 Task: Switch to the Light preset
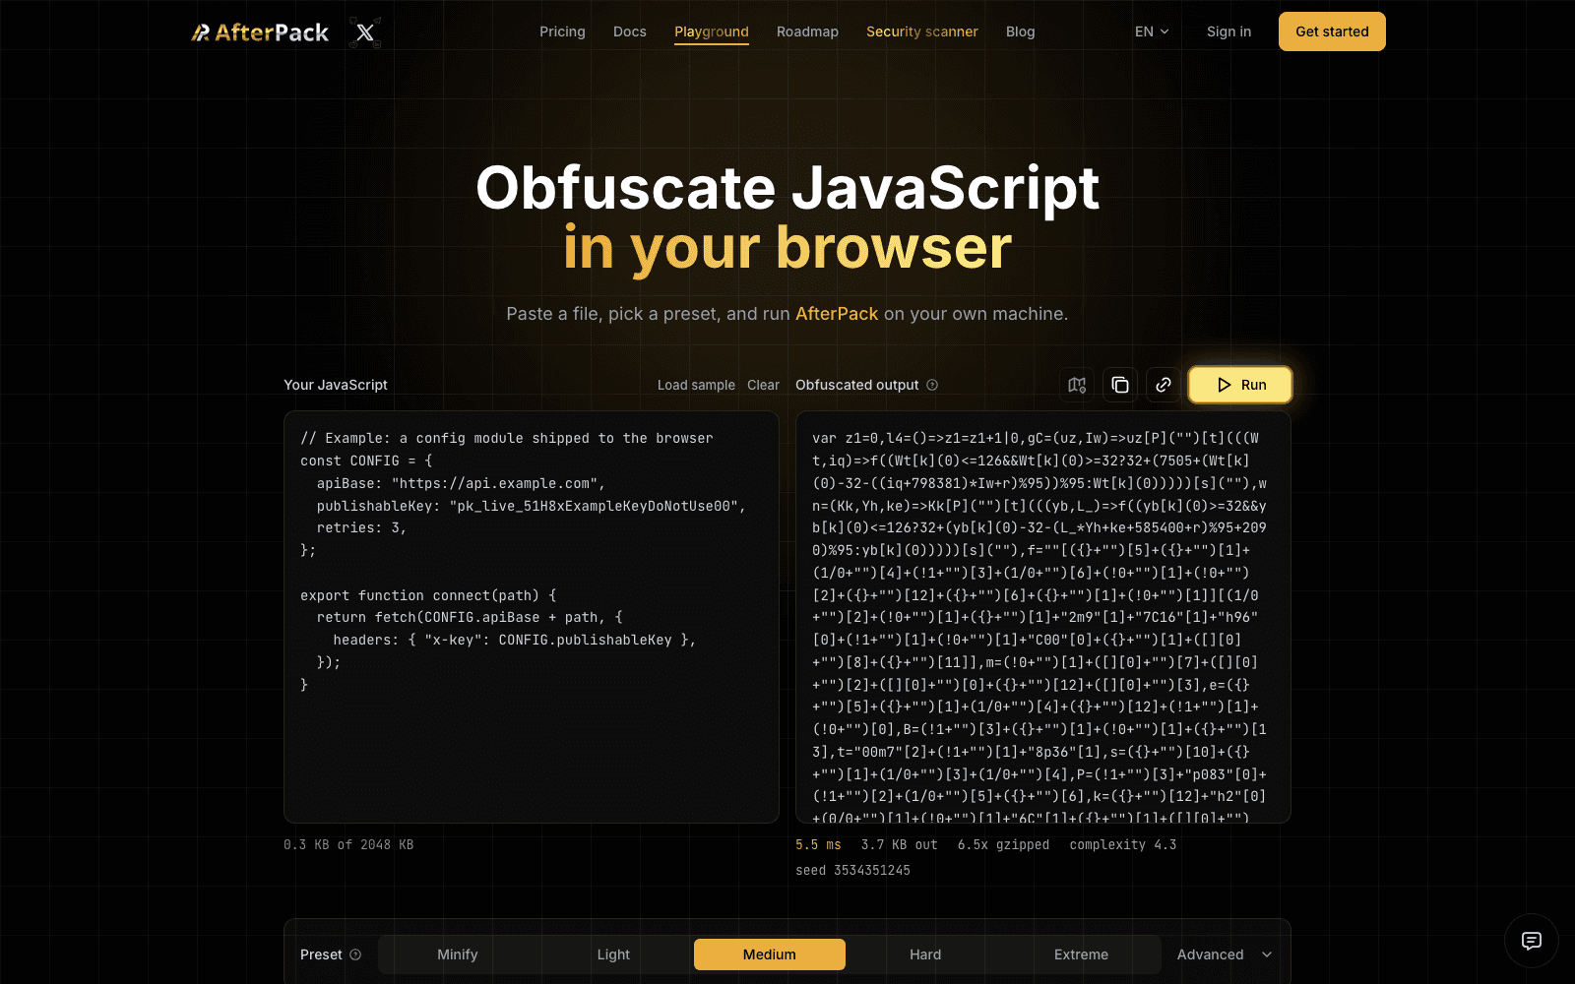coord(613,954)
